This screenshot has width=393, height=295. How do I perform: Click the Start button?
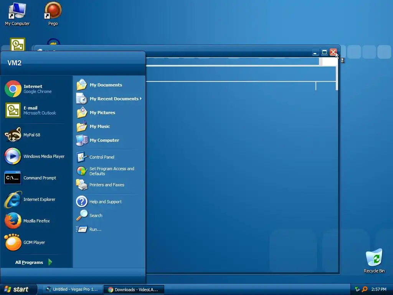click(18, 289)
